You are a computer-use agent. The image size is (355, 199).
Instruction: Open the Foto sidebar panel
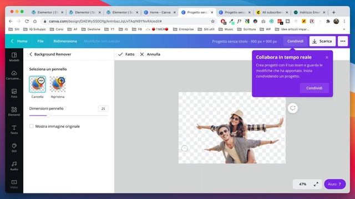coord(14,93)
